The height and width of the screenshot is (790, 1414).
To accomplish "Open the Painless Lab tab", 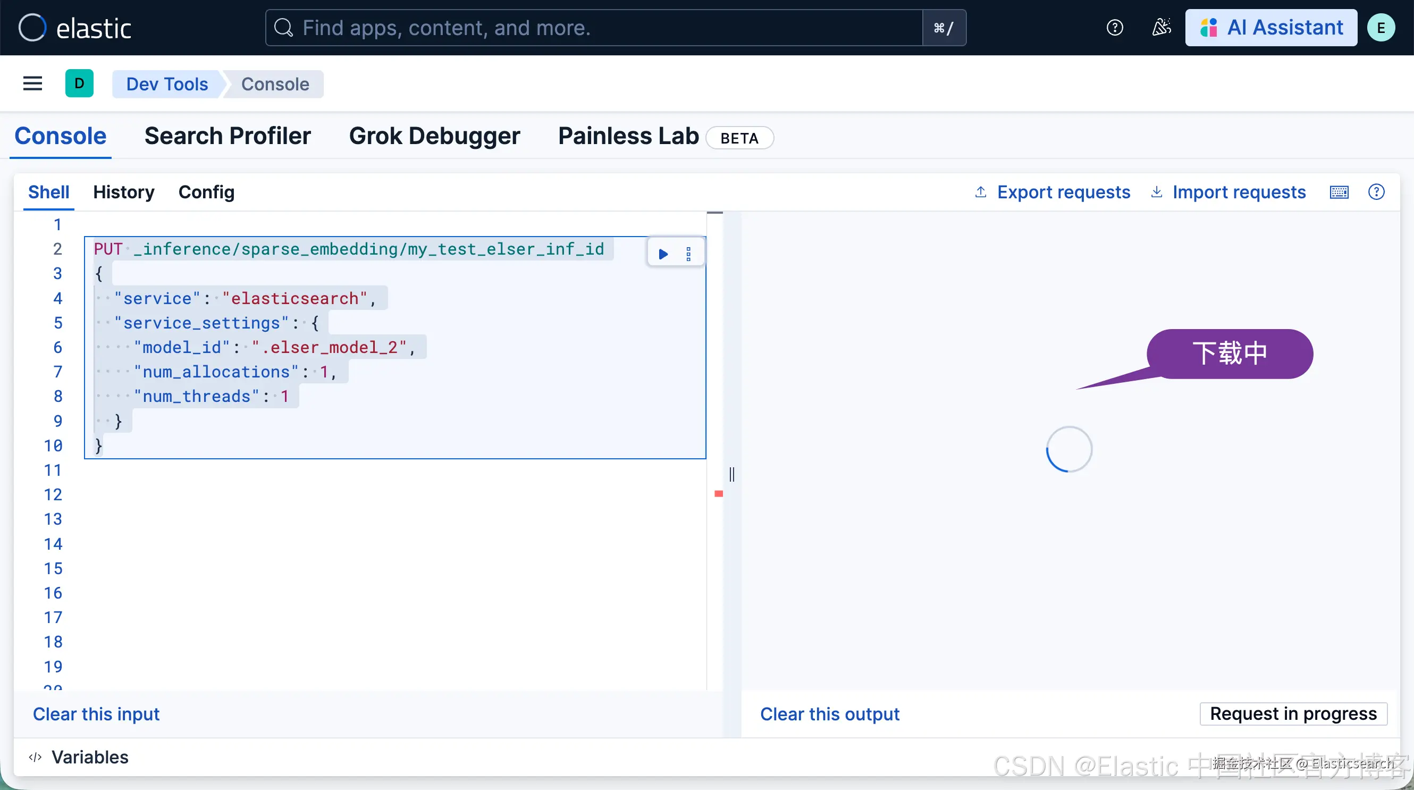I will pos(628,136).
